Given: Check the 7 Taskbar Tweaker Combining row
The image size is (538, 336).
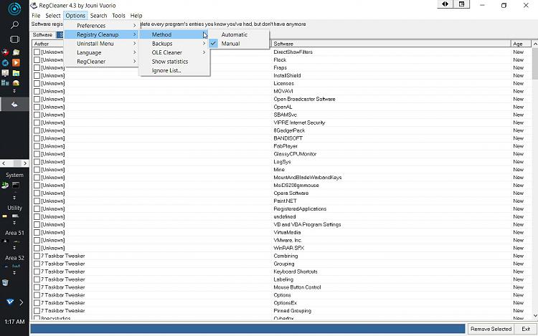Looking at the screenshot, I should tap(37, 256).
